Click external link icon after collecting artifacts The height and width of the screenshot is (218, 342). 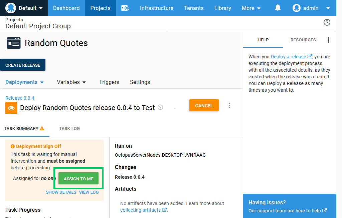(164, 210)
